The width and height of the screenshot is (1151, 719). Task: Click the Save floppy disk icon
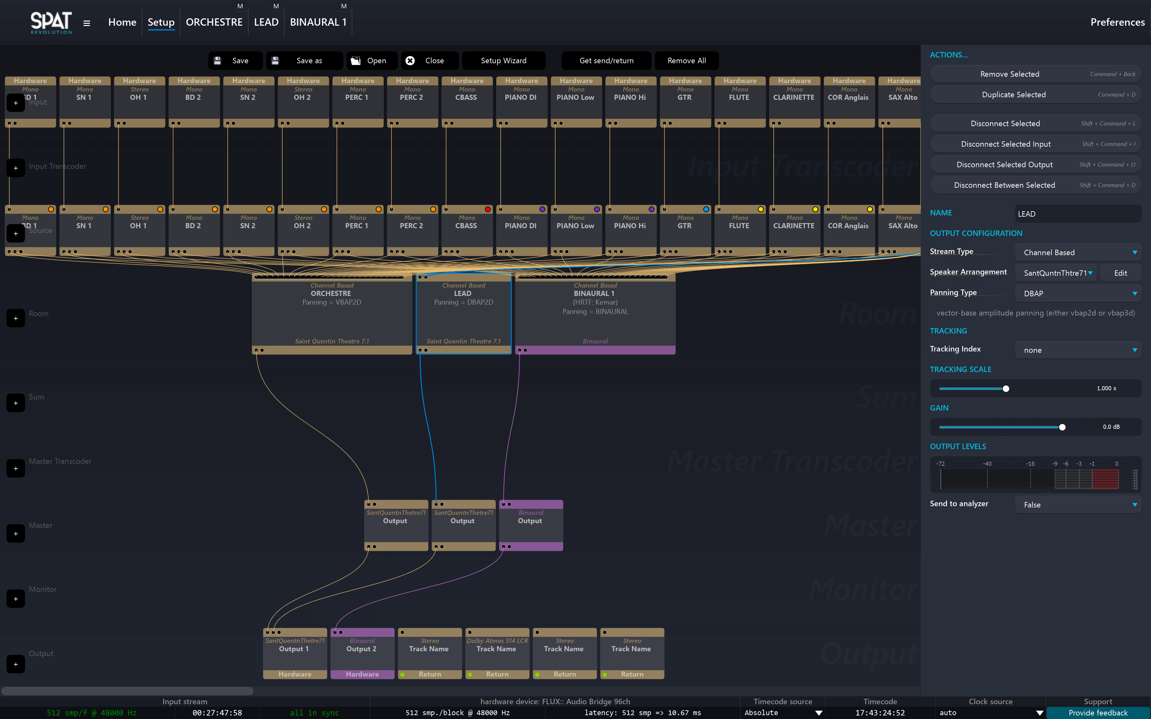click(217, 60)
